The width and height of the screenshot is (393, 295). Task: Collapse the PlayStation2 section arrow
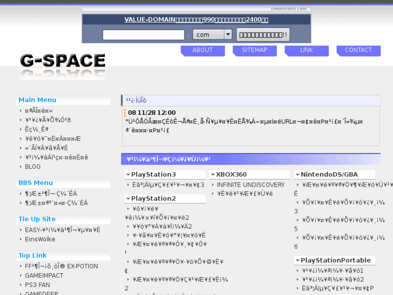128,199
